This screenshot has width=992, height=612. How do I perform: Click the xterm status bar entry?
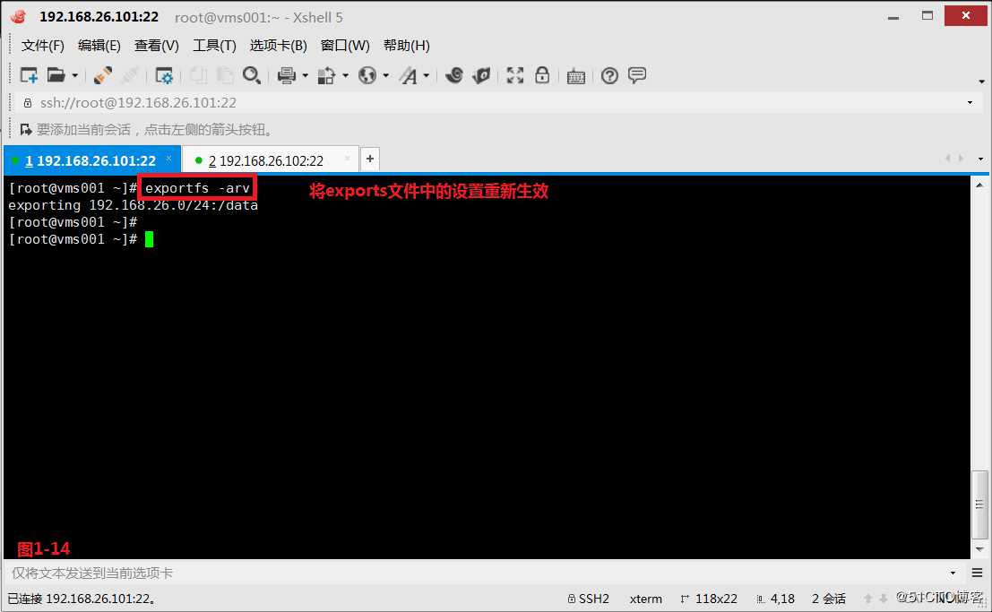(646, 599)
